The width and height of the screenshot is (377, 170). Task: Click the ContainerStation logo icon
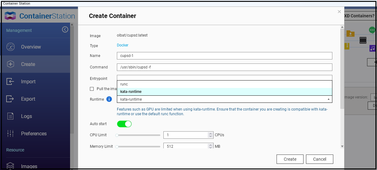pos(10,16)
